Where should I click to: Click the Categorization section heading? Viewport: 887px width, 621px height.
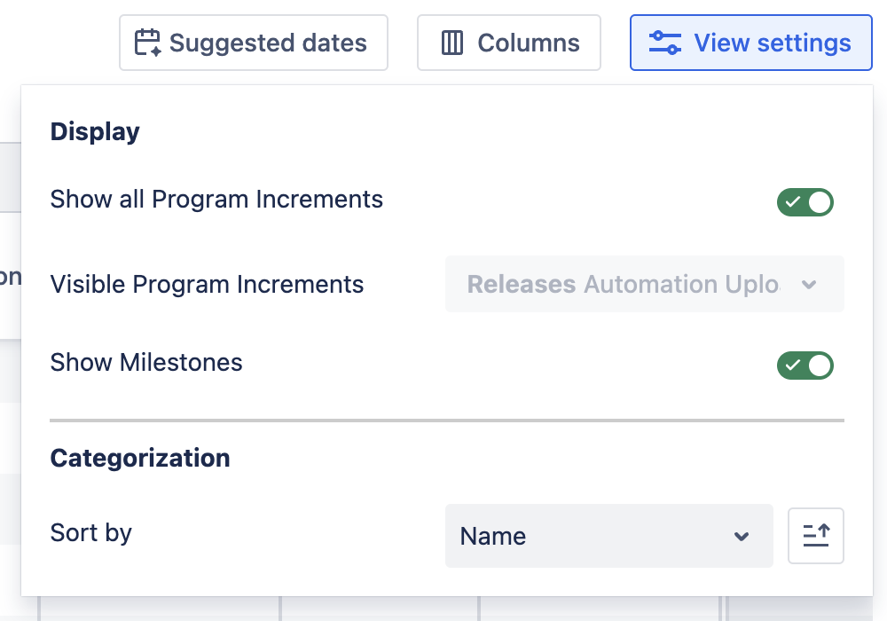tap(140, 458)
